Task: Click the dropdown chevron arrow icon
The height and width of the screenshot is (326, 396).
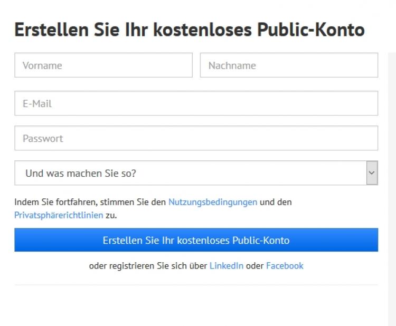Action: click(372, 173)
